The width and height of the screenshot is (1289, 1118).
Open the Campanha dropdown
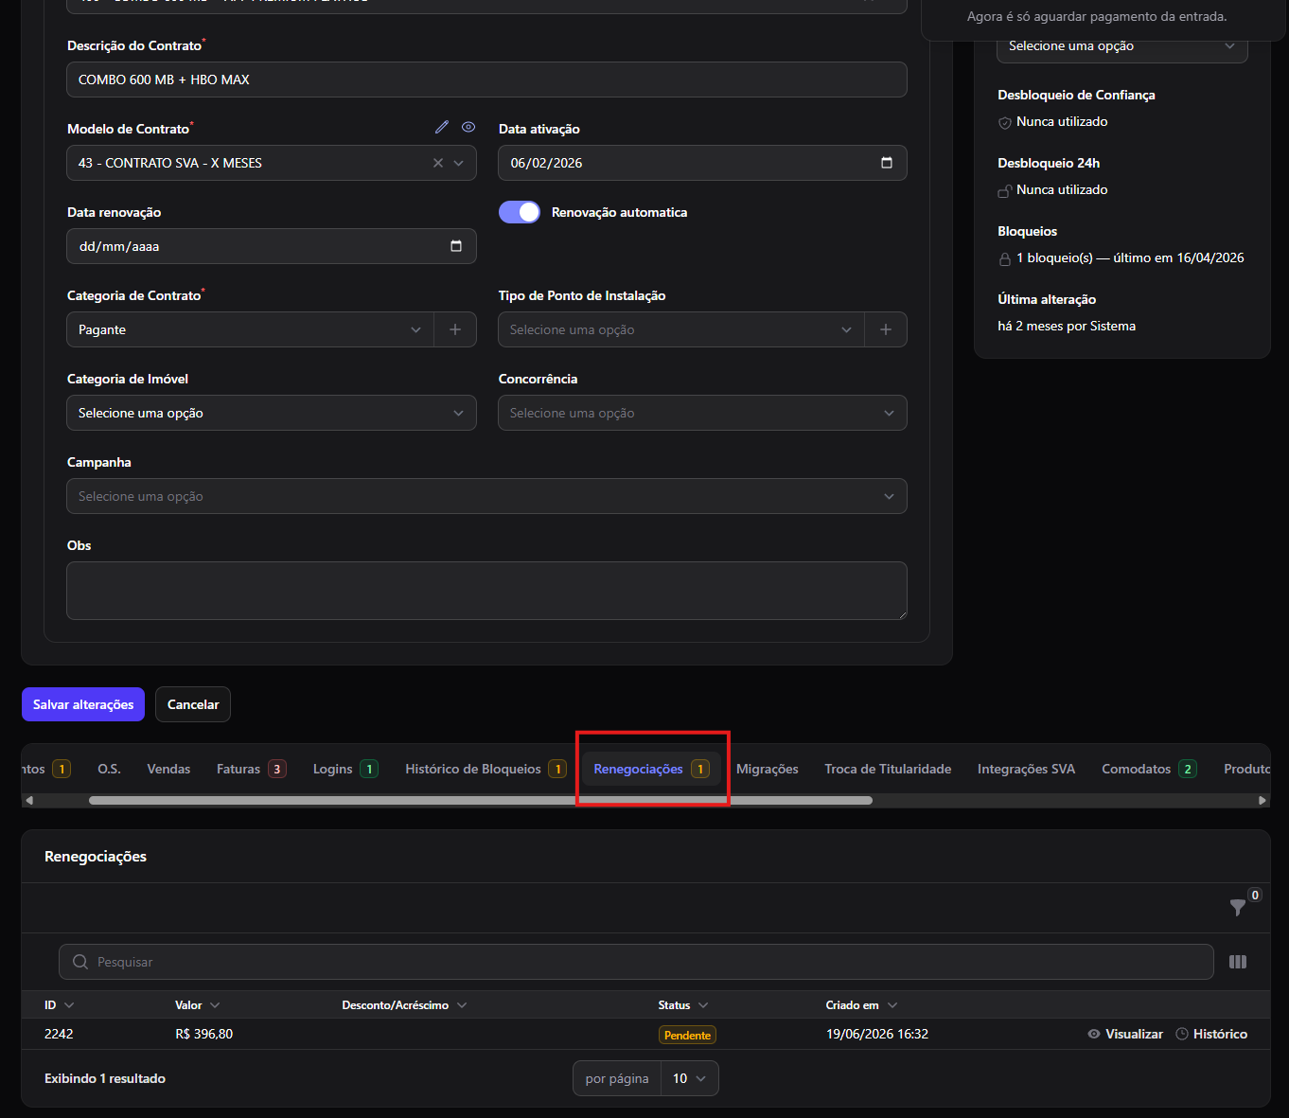coord(486,496)
